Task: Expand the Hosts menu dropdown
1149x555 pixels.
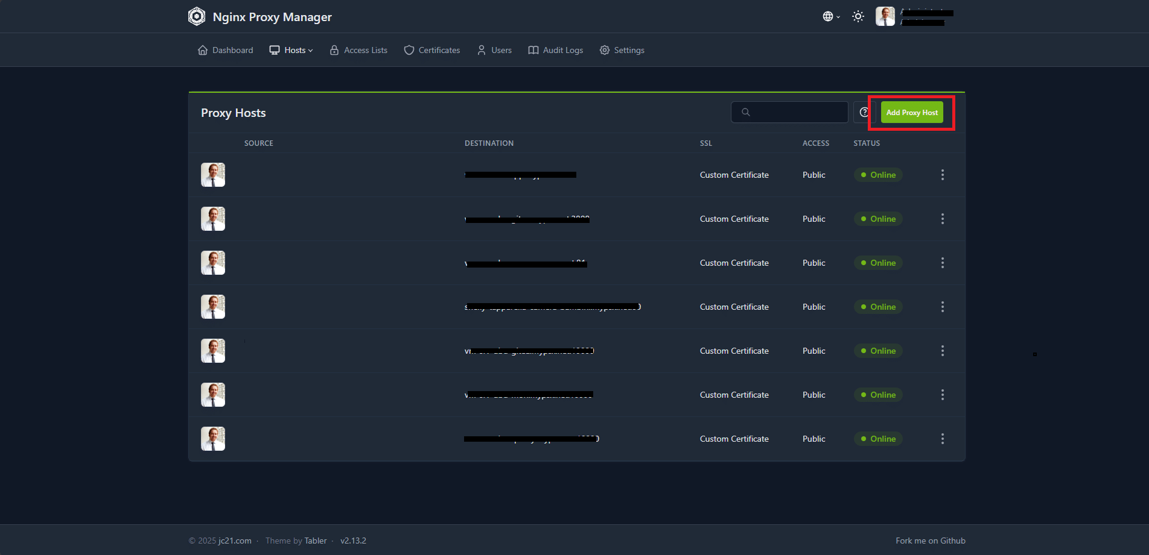Action: pyautogui.click(x=291, y=50)
